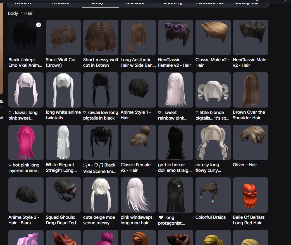Click the Hair breadcrumb label
Viewport: 291px width, 245px height.
(28, 13)
